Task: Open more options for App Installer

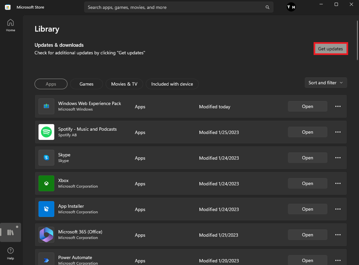Action: click(338, 209)
